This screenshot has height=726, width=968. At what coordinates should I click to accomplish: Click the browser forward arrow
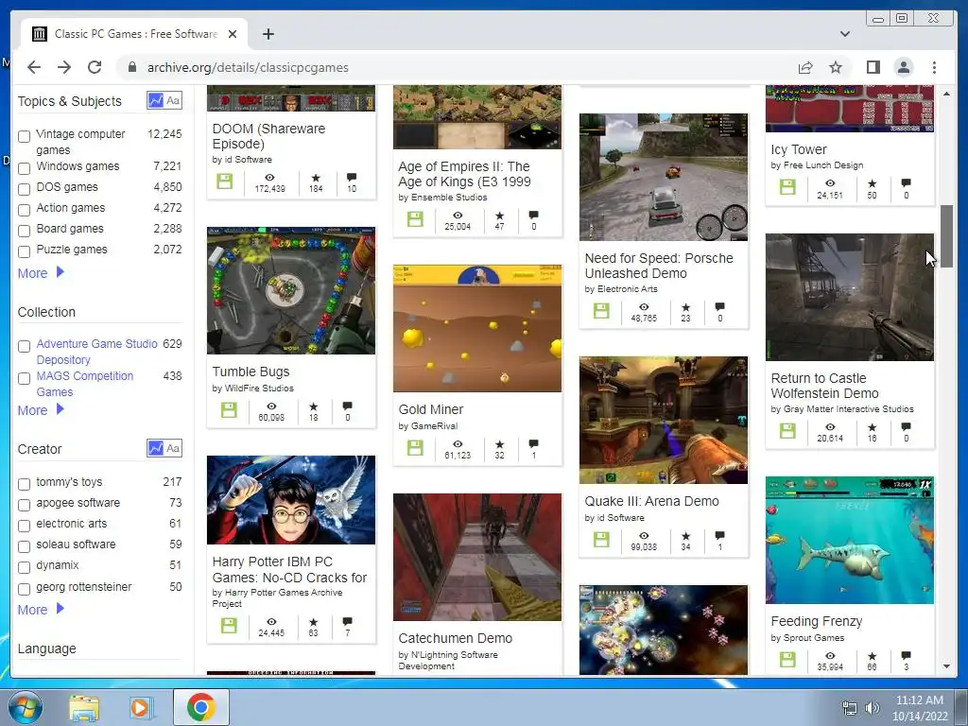tap(64, 67)
